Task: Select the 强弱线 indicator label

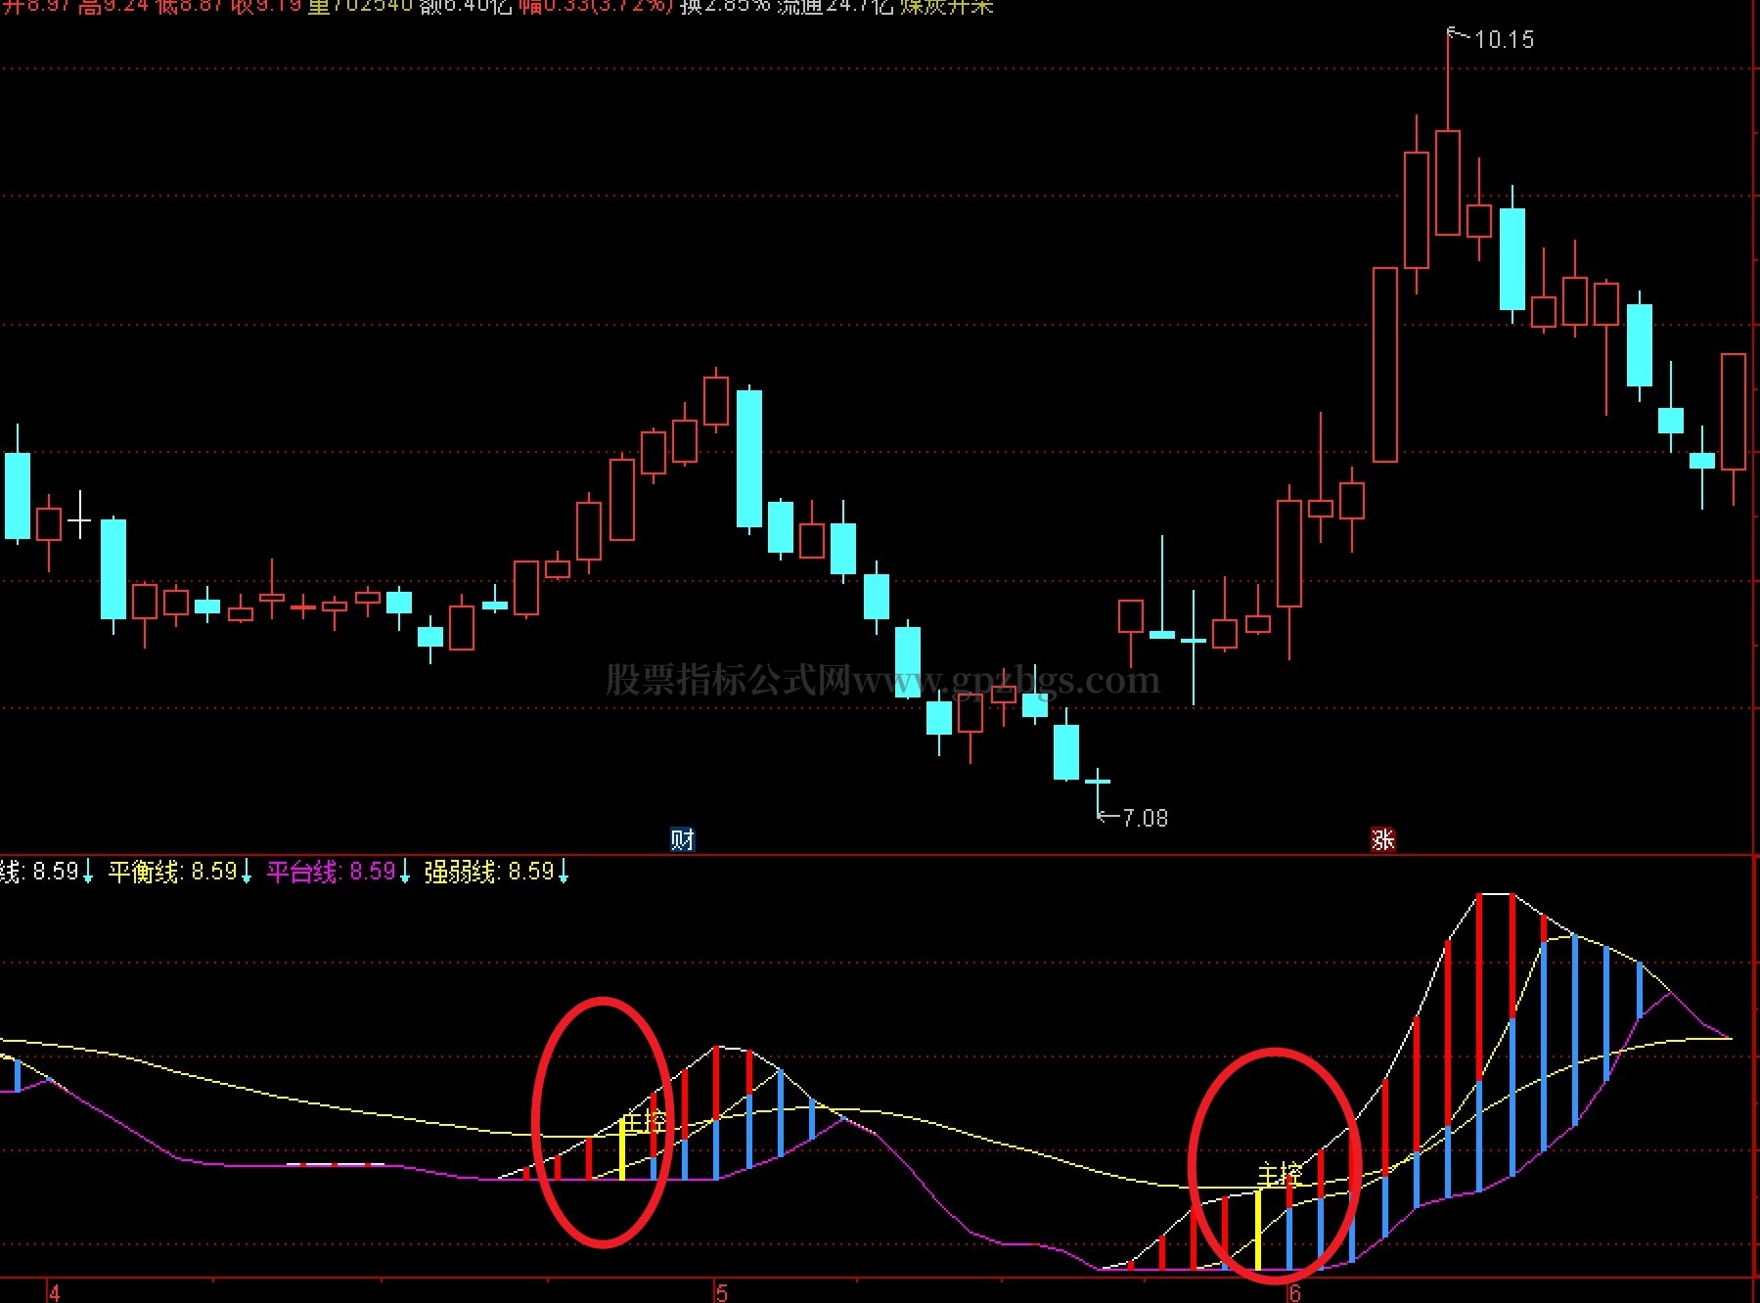Action: pyautogui.click(x=462, y=871)
